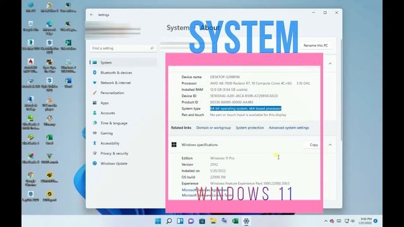Screen dimensions: 404x227
Task: Click the highlighted System type value
Action: tap(246, 108)
